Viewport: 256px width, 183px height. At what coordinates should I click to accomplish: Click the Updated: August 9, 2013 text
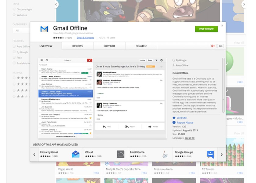click(185, 131)
